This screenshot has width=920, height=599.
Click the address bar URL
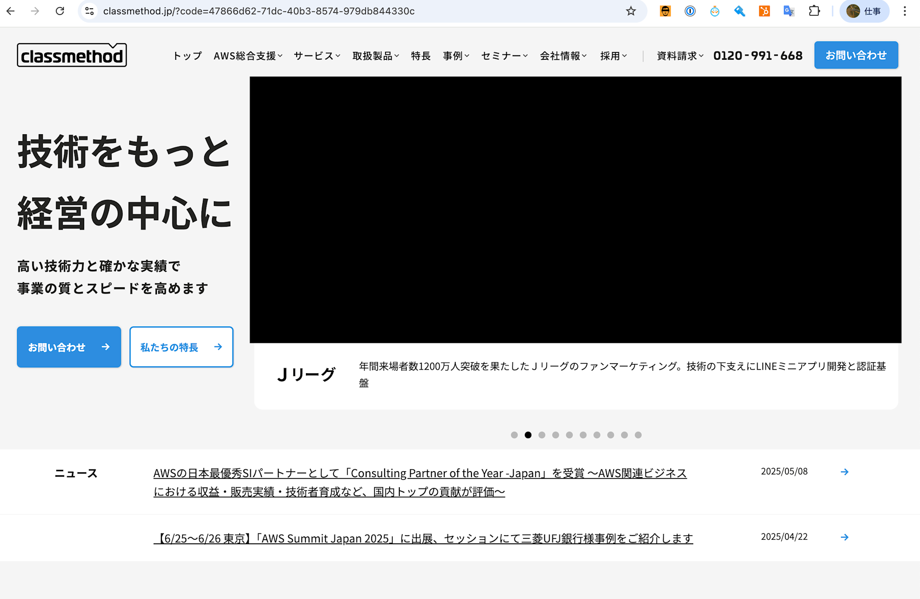click(x=259, y=11)
